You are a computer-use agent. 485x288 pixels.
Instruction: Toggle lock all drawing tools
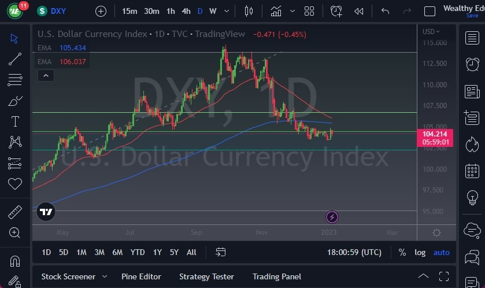click(14, 281)
